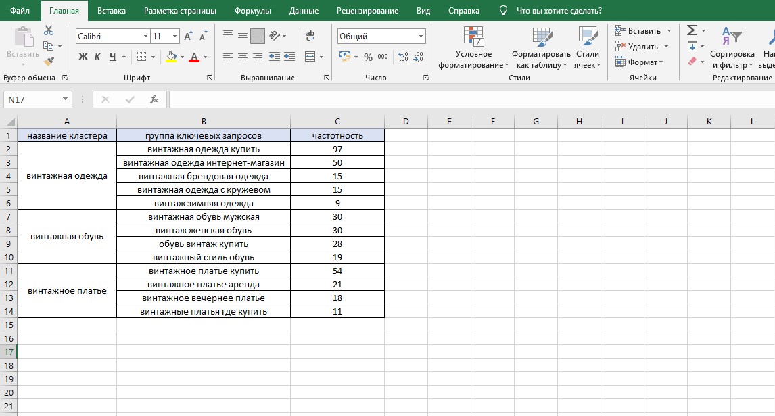The height and width of the screenshot is (416, 775).
Task: Click Insert Function fx icon
Action: [x=154, y=99]
